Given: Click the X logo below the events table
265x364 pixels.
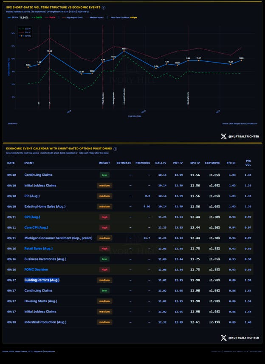Looking at the screenshot, I should tap(223, 338).
